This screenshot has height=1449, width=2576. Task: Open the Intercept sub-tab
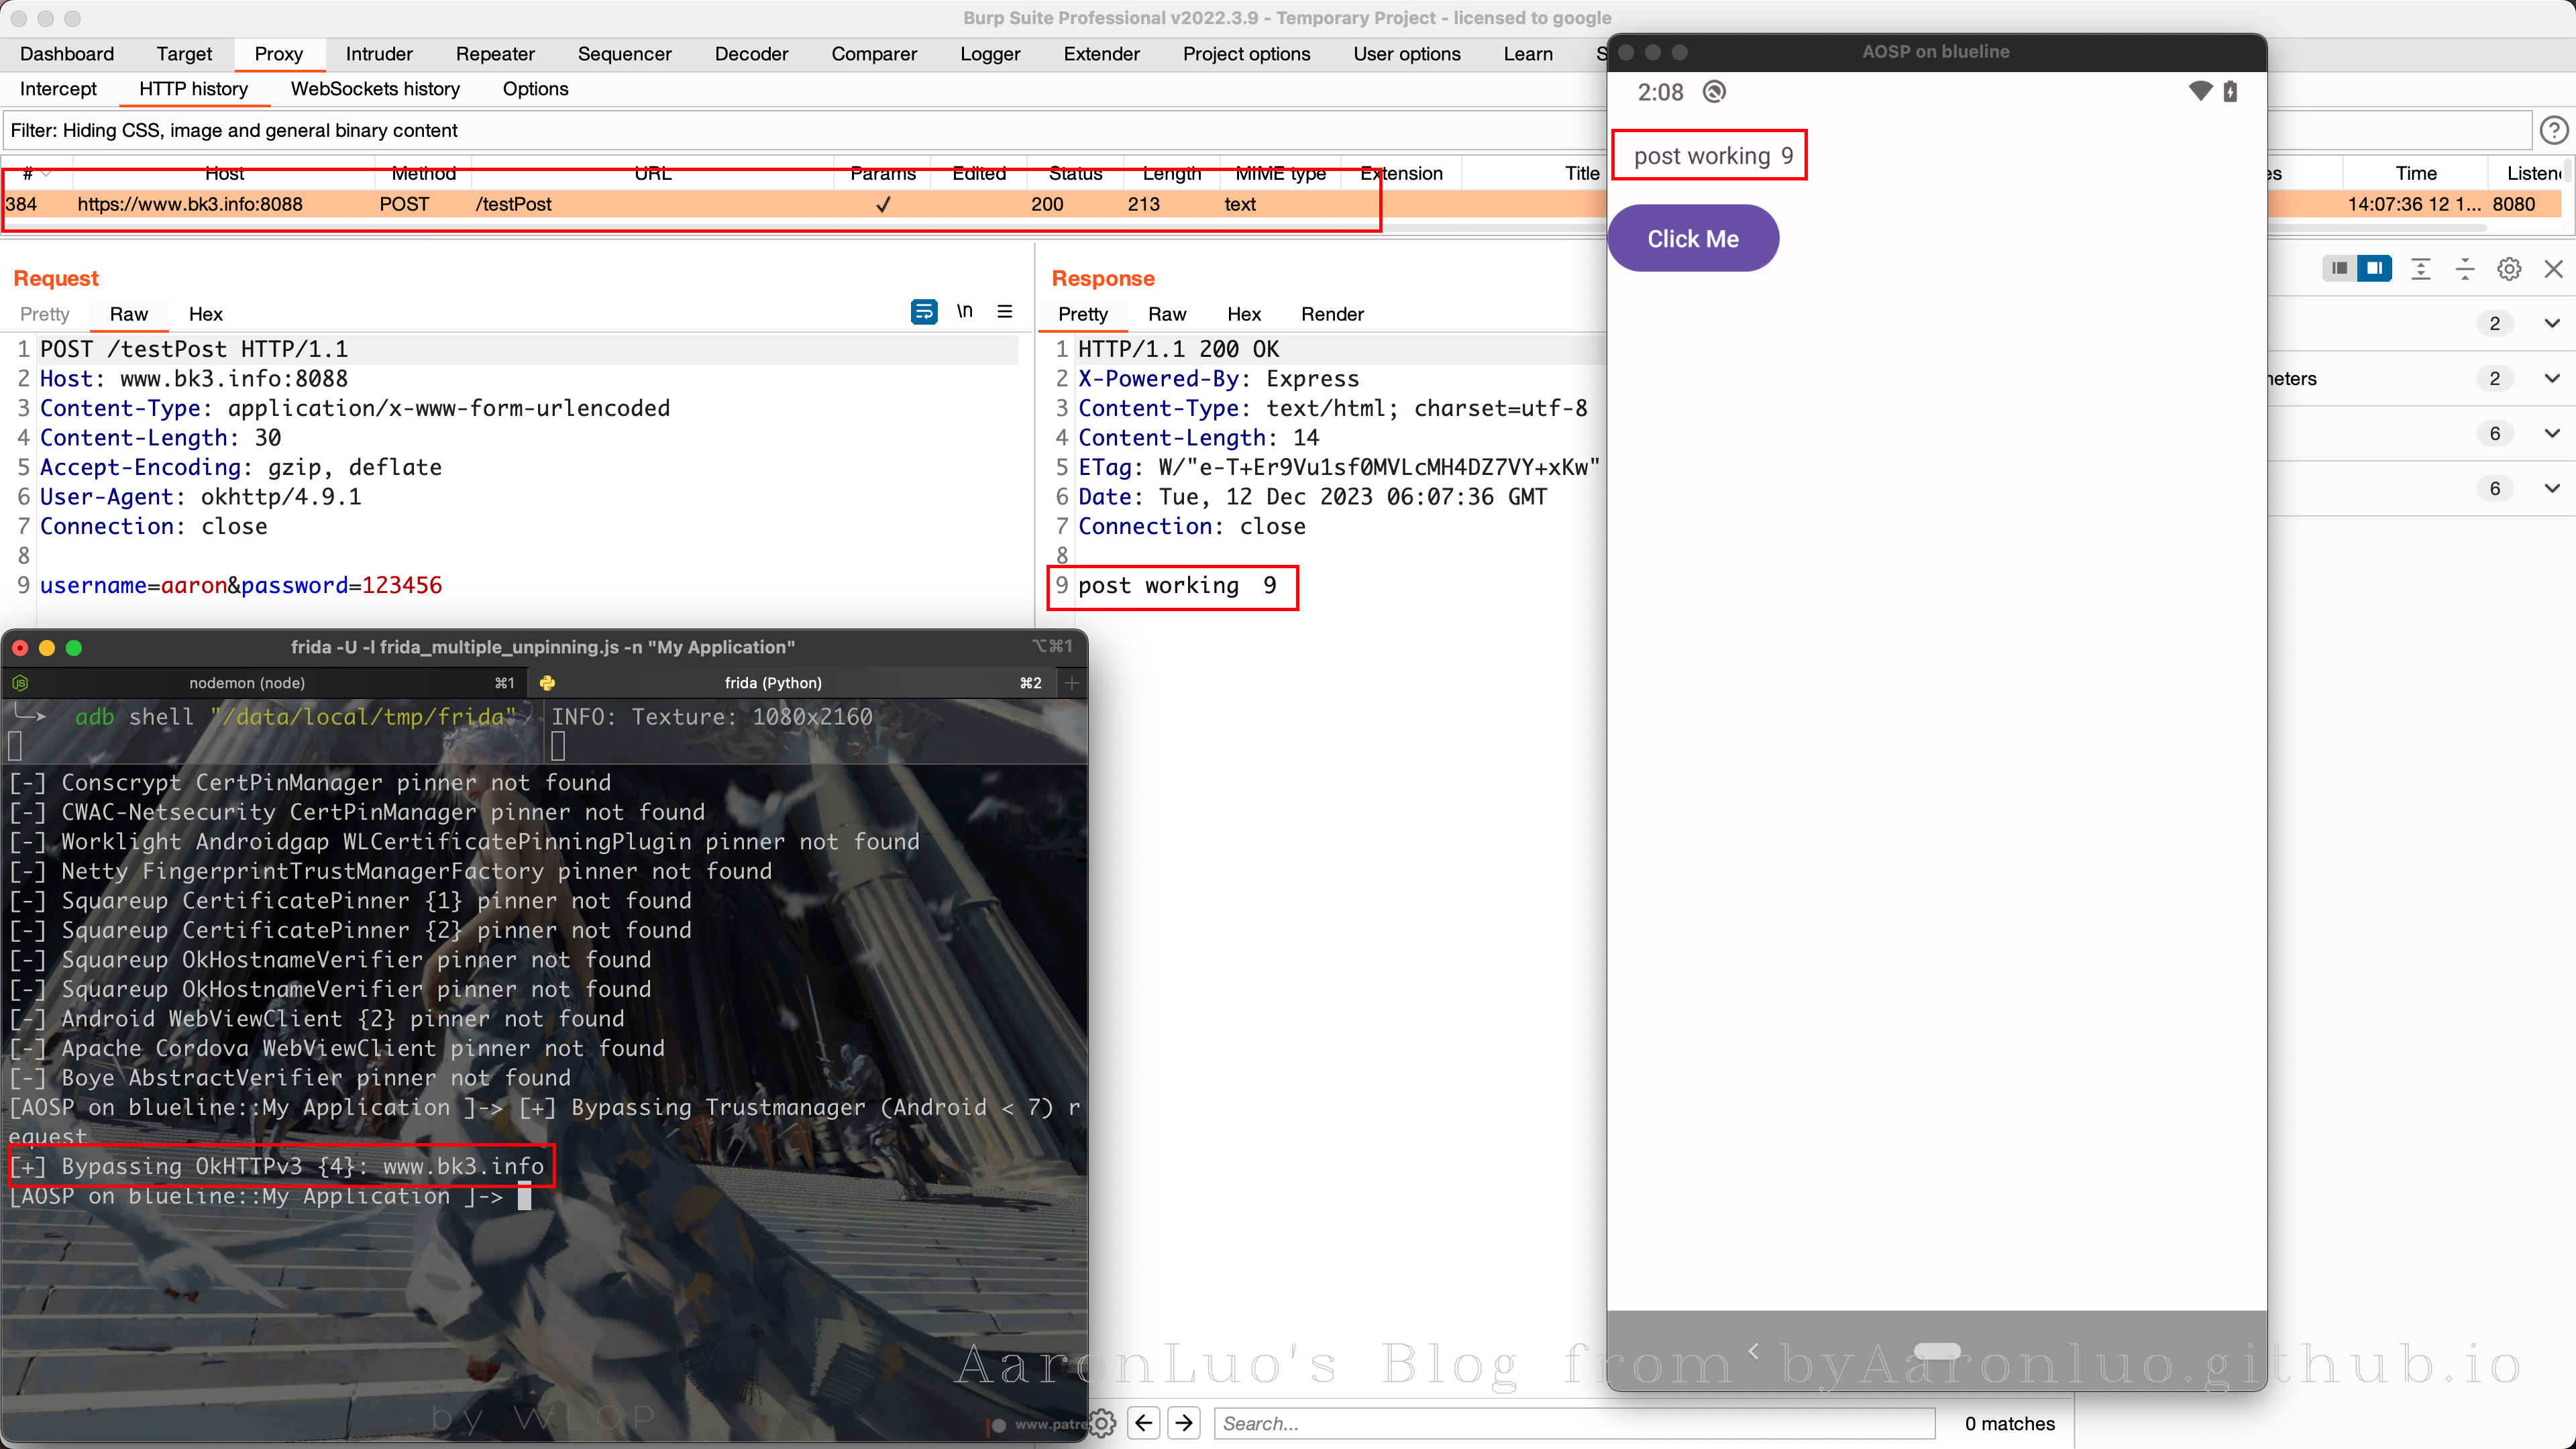[x=58, y=89]
